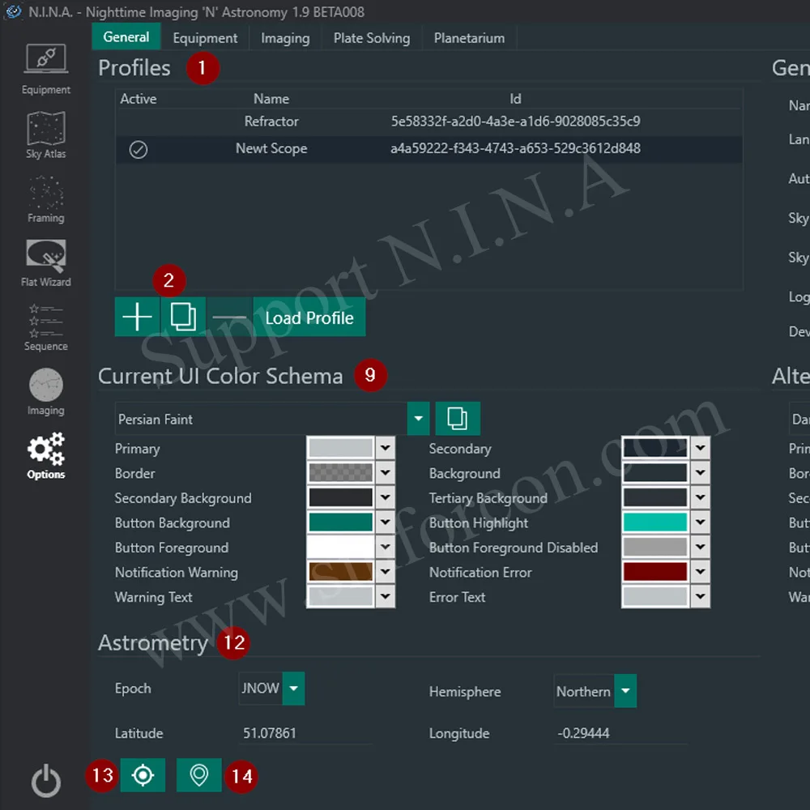Screen dimensions: 810x810
Task: Open the Secondary Background color dropdown arrow
Action: pos(386,497)
